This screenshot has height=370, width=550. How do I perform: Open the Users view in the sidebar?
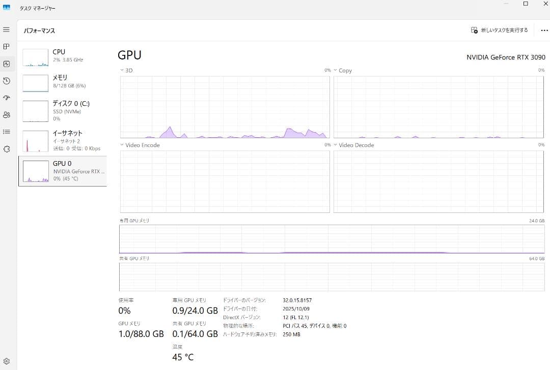[x=6, y=115]
